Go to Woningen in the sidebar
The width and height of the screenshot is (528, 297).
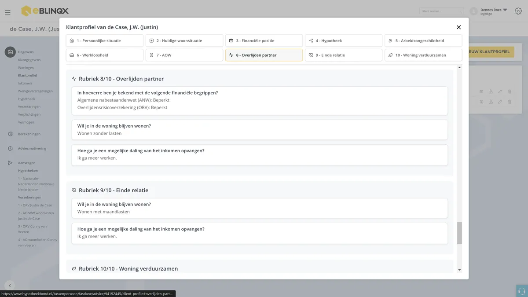tap(26, 68)
